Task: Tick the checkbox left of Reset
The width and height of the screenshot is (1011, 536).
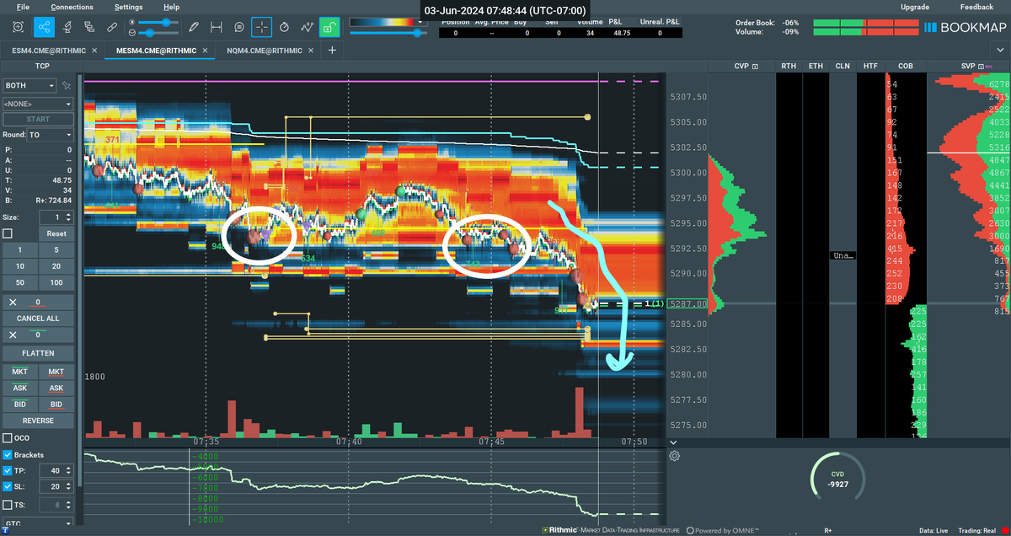Action: coord(8,233)
